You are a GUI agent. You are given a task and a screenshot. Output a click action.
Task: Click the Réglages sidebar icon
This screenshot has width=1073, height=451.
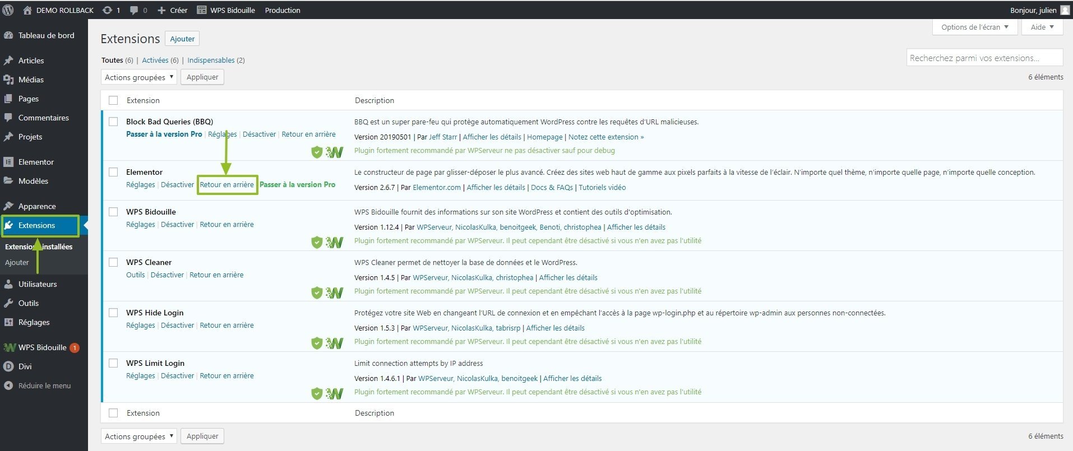(8, 322)
